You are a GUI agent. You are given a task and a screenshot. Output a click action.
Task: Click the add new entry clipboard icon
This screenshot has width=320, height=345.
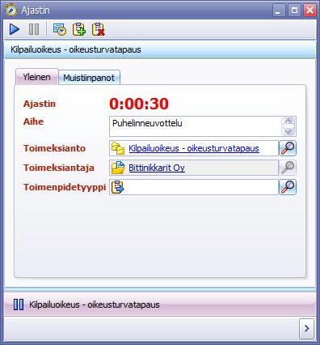[x=79, y=29]
